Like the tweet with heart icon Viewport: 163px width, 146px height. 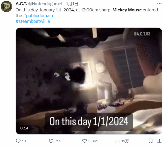(84, 141)
